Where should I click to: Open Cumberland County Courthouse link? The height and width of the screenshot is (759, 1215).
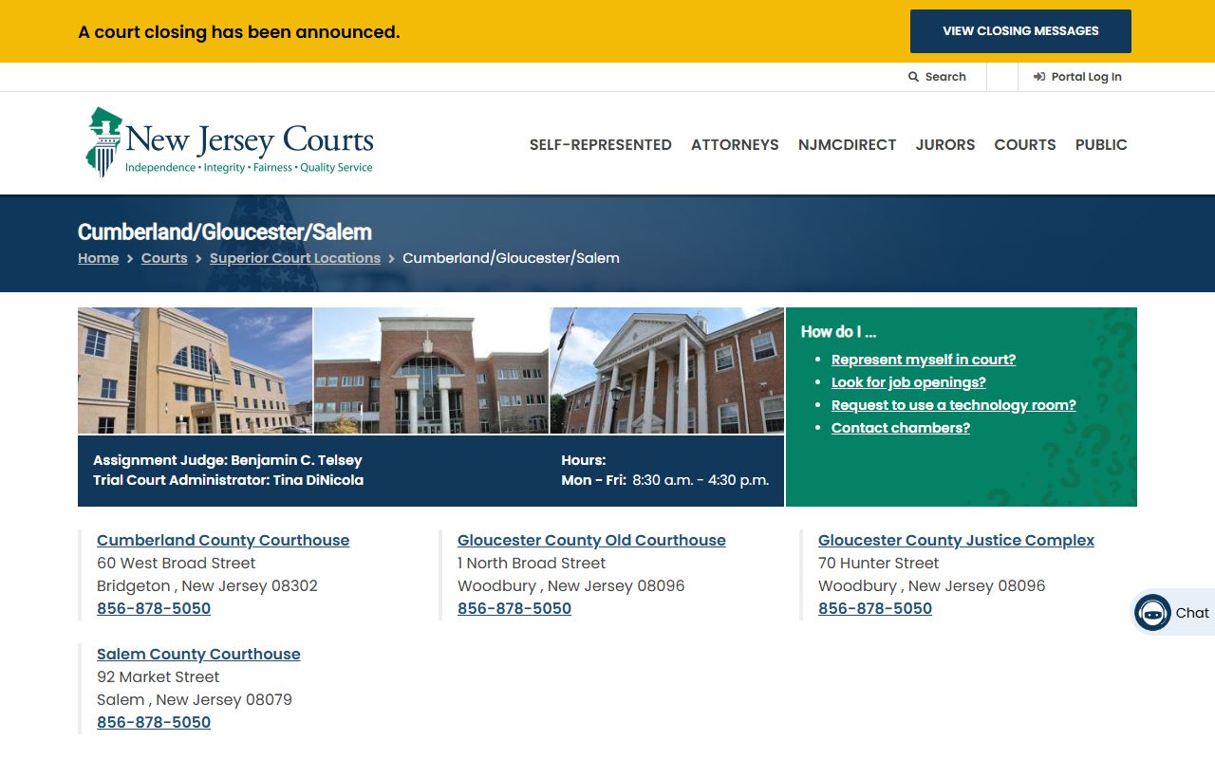223,540
